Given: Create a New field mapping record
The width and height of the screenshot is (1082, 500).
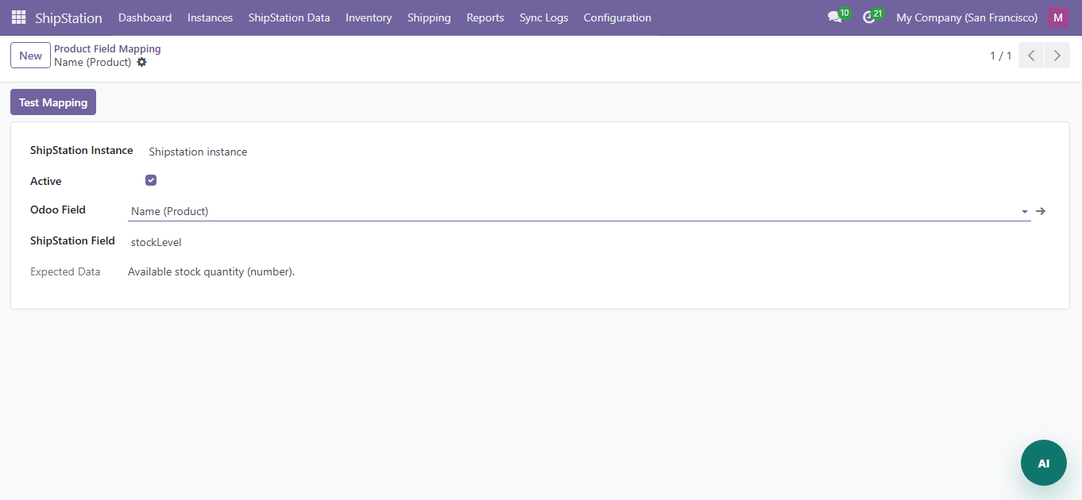Looking at the screenshot, I should point(30,56).
